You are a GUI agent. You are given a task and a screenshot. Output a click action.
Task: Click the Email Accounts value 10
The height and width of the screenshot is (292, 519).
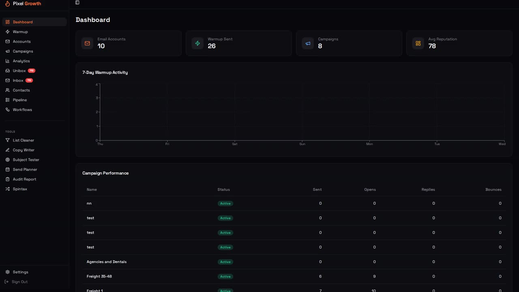click(101, 46)
